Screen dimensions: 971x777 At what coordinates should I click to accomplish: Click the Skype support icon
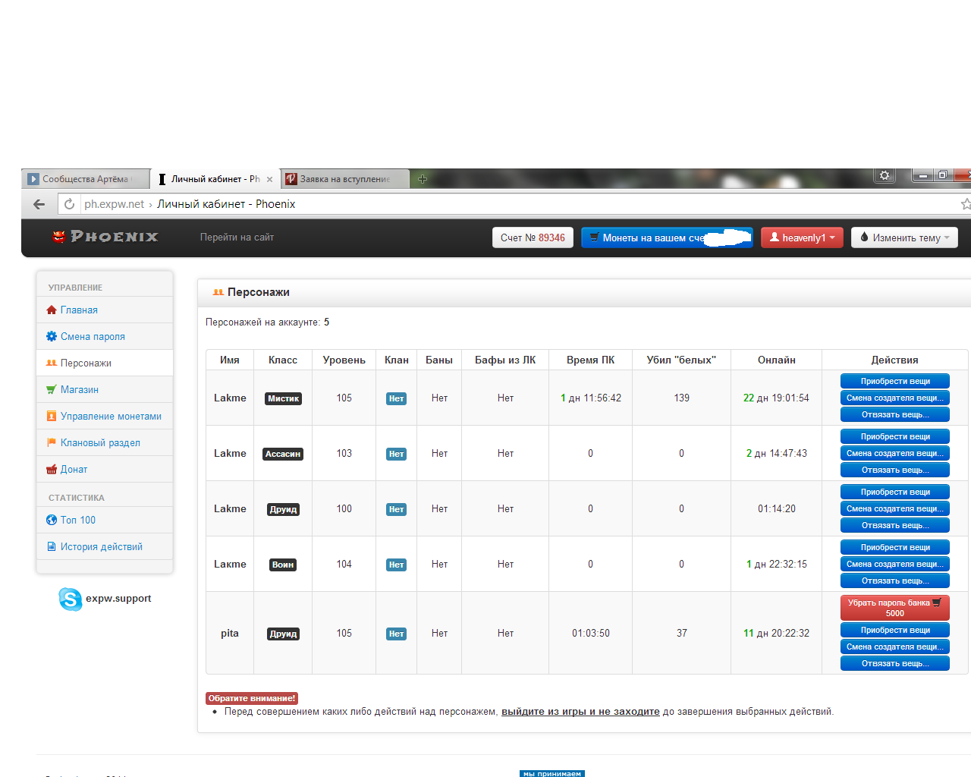[x=71, y=599]
